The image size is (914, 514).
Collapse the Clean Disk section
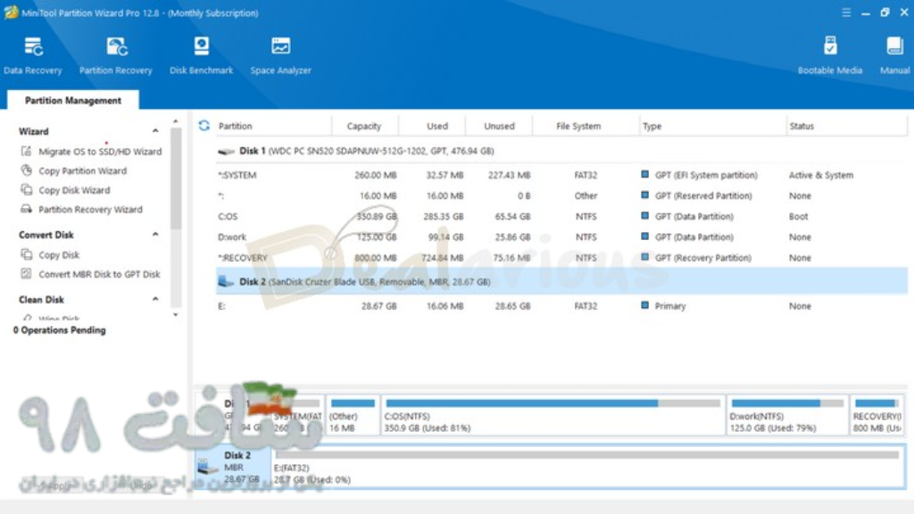155,299
